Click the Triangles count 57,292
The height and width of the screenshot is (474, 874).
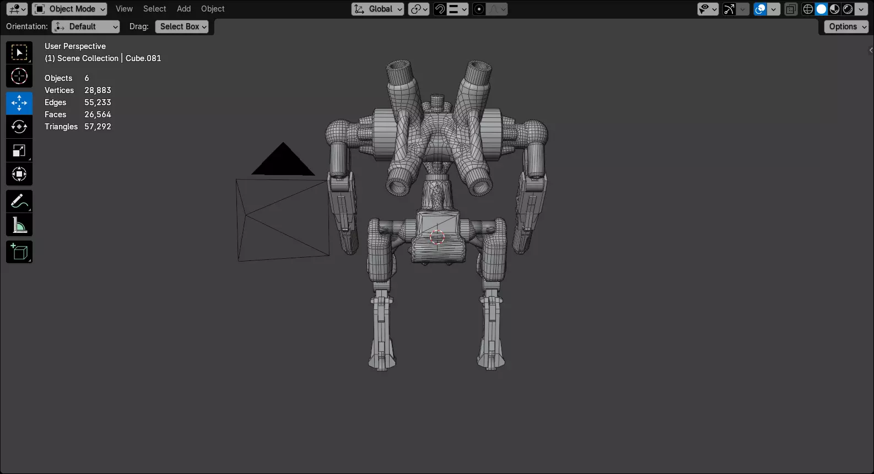tap(98, 127)
